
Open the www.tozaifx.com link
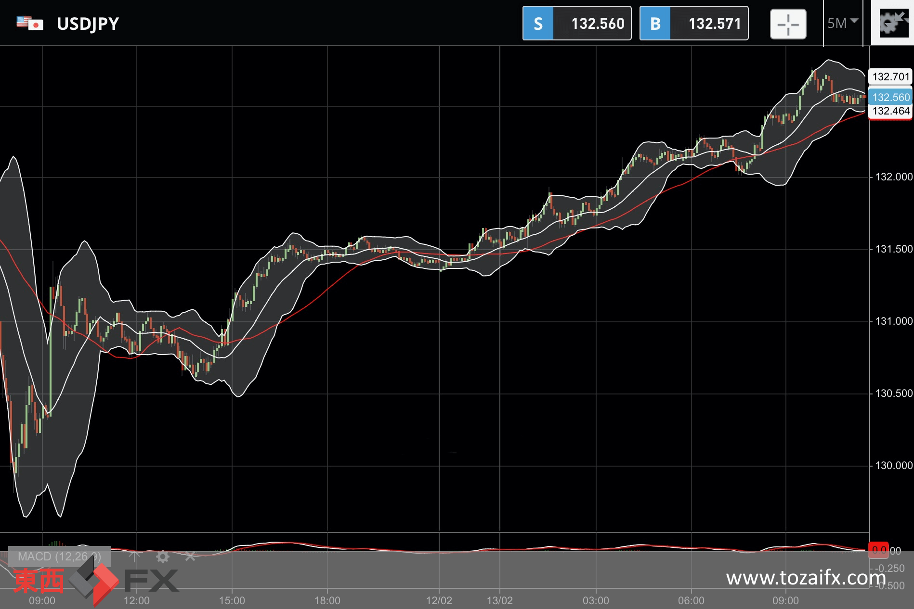coord(806,577)
